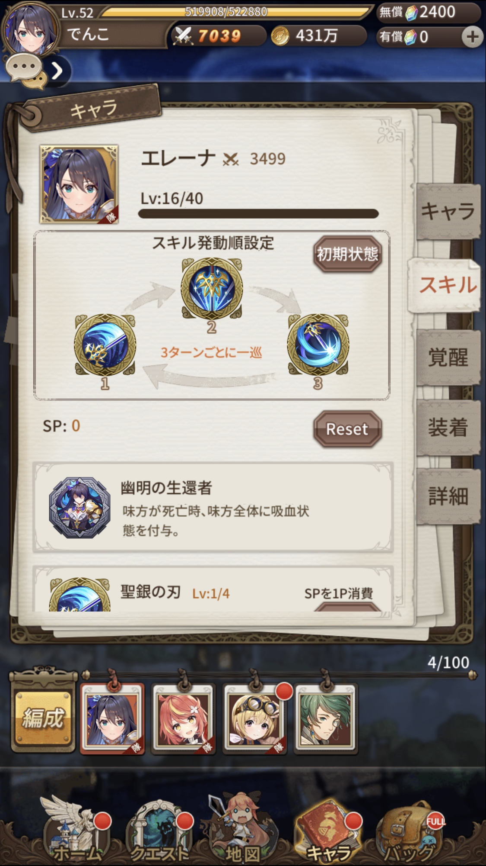Tap skill slot 2 emblem icon
Viewport: 486px width, 866px height.
pos(212,288)
